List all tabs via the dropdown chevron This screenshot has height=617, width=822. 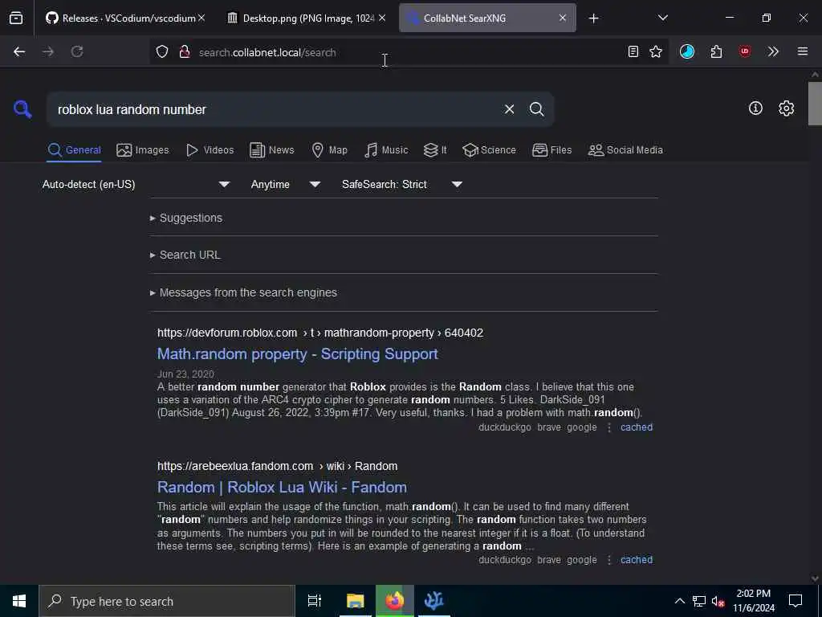(662, 18)
